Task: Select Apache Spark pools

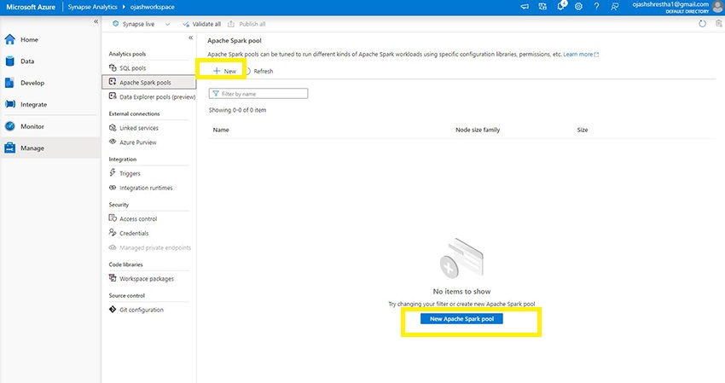Action: [149, 83]
